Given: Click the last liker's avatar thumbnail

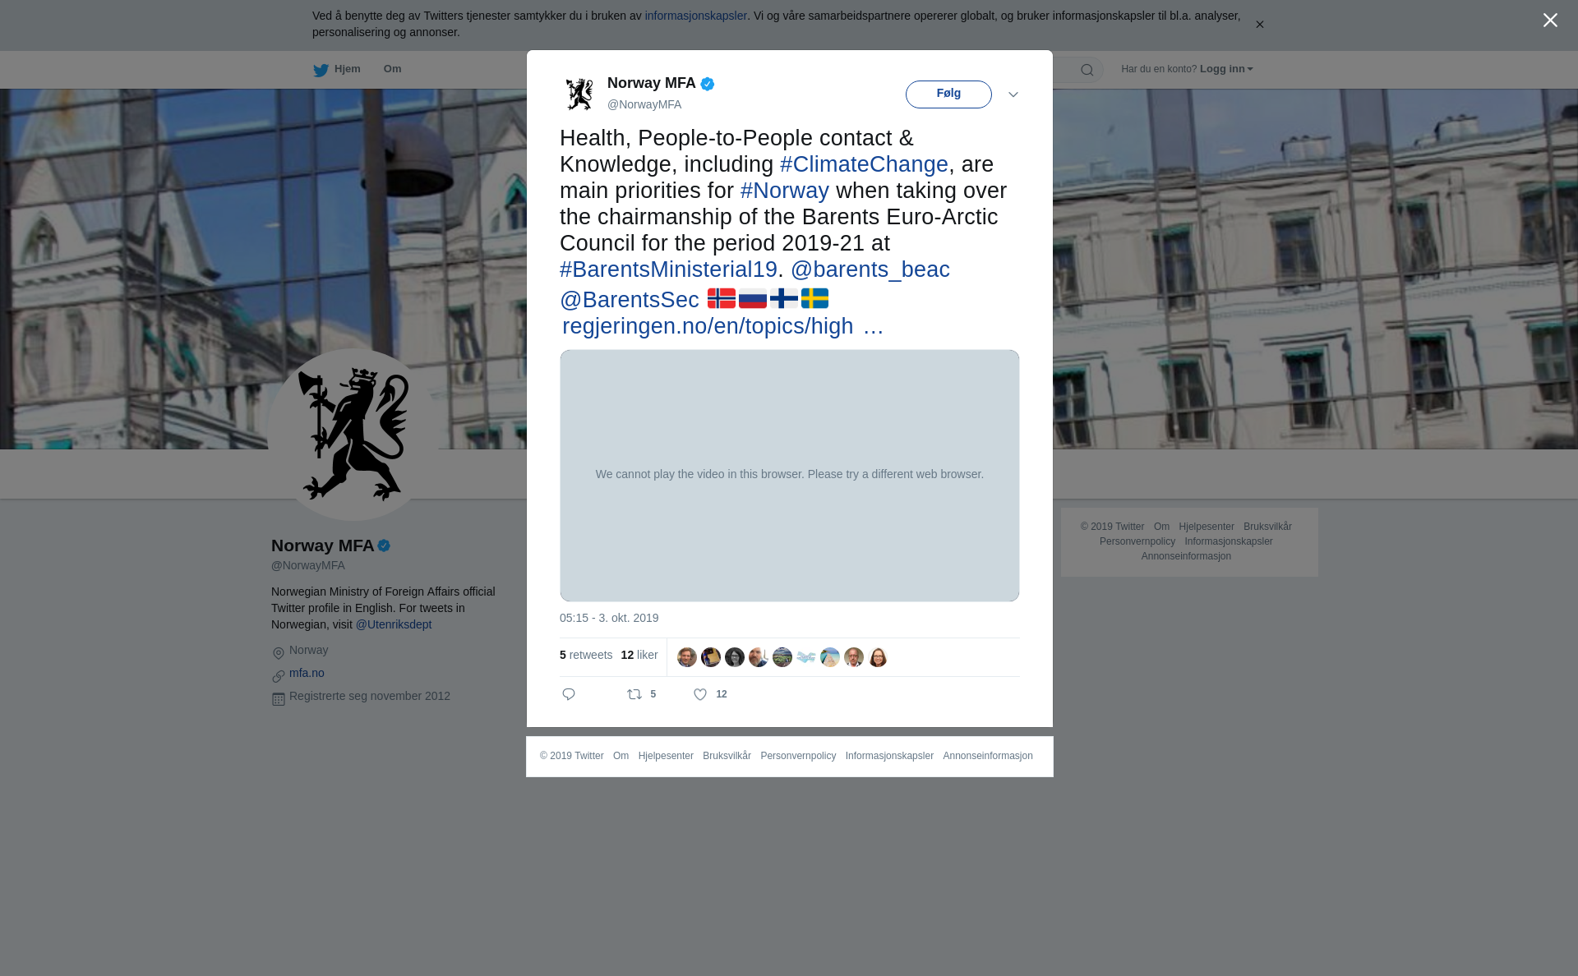Looking at the screenshot, I should (x=878, y=657).
